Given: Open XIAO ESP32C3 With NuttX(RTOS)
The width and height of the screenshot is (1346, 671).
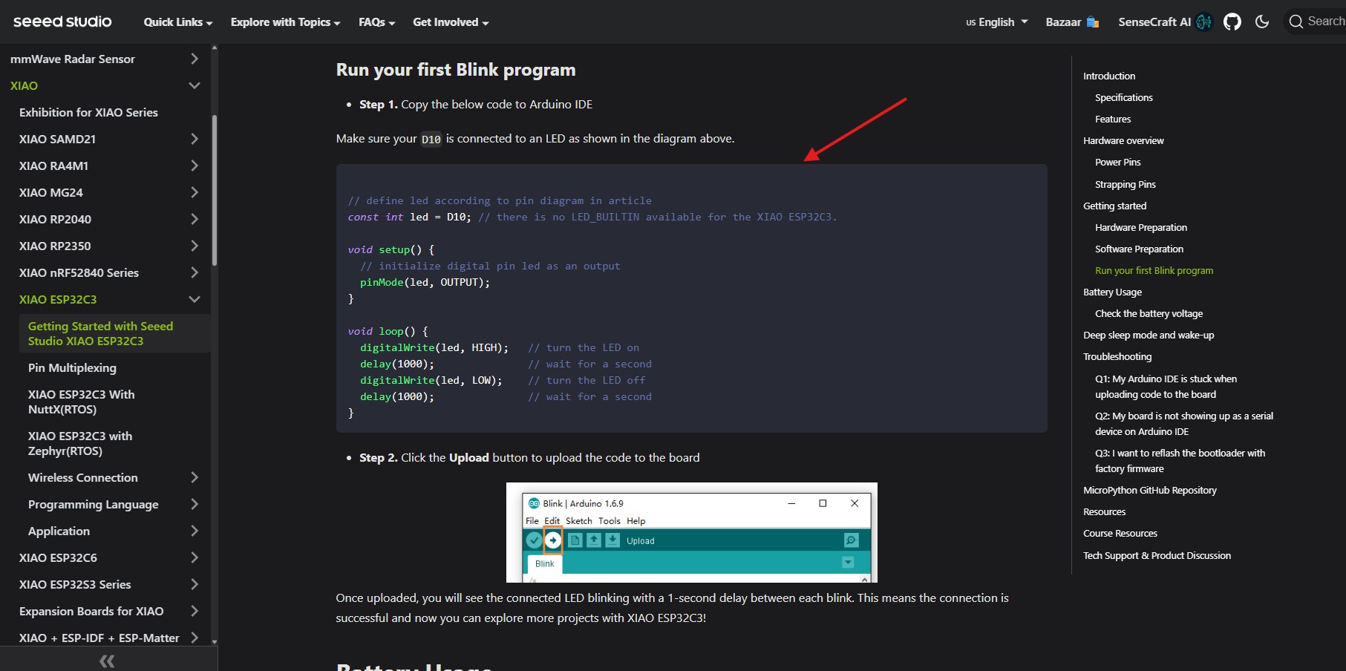Looking at the screenshot, I should 82,402.
